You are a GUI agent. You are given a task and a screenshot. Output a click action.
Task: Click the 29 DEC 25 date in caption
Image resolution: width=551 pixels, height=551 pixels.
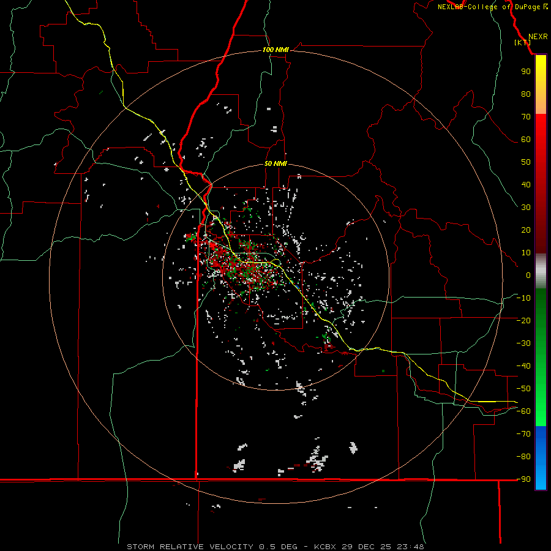[x=367, y=547]
